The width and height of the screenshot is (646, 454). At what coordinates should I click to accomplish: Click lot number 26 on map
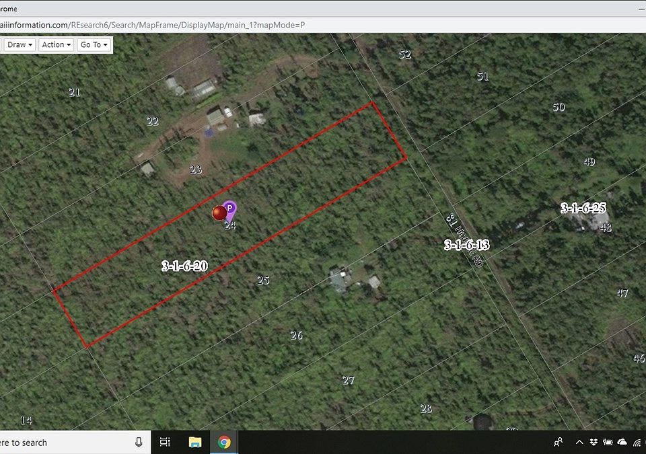297,336
